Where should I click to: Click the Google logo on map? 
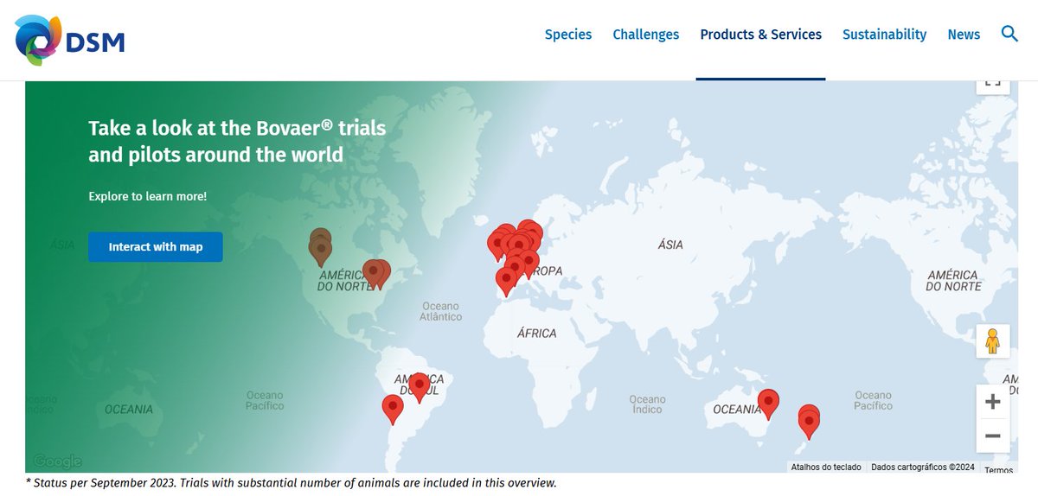(58, 461)
